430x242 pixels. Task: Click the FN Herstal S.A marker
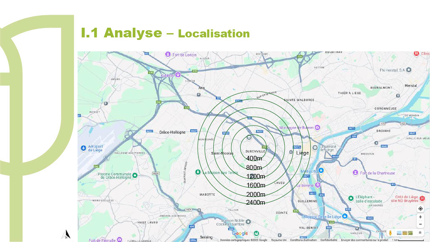(409, 70)
